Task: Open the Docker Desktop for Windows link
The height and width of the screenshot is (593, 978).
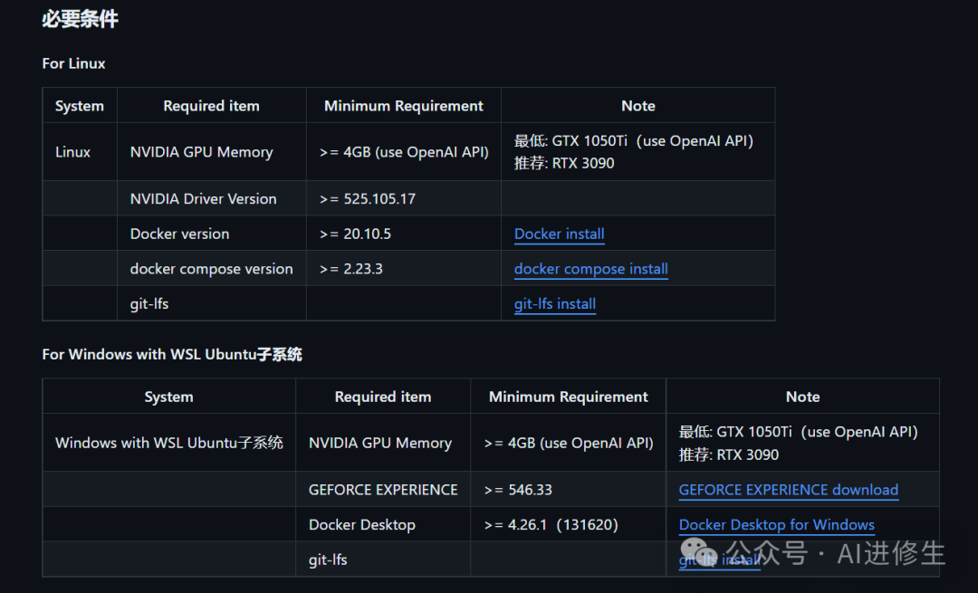Action: [776, 525]
